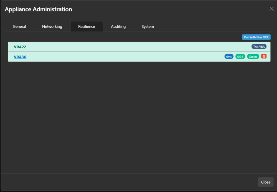This screenshot has width=277, height=192.
Task: Select the VRA22 appliance name
Action: pyautogui.click(x=20, y=47)
